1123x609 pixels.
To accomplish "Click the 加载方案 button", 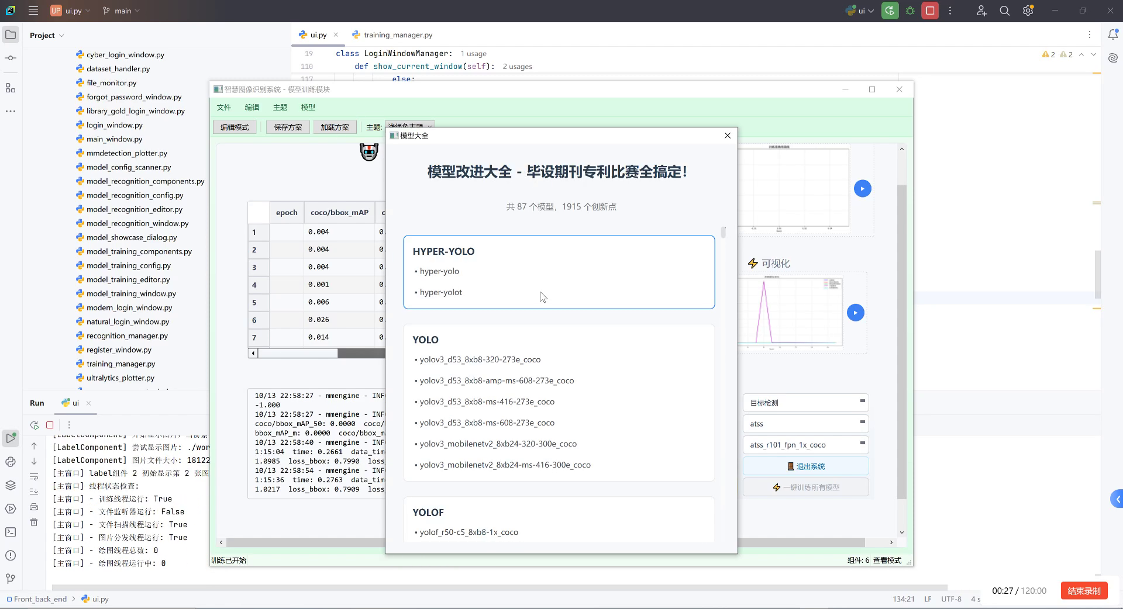I will pos(335,127).
